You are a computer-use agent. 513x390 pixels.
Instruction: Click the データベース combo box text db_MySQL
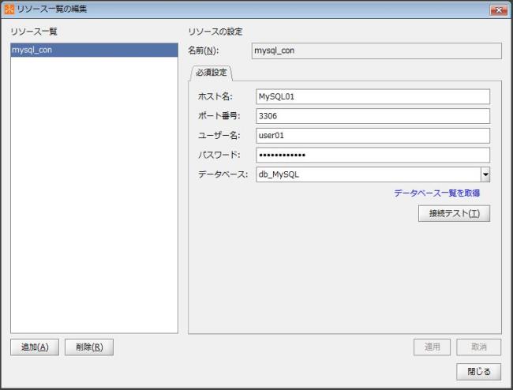[367, 174]
